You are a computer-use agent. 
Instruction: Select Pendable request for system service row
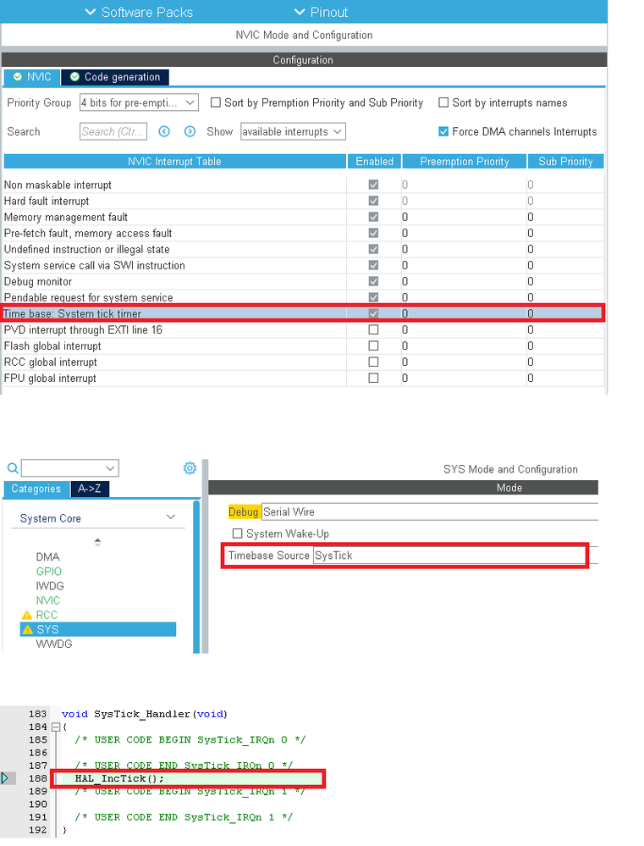pyautogui.click(x=304, y=297)
